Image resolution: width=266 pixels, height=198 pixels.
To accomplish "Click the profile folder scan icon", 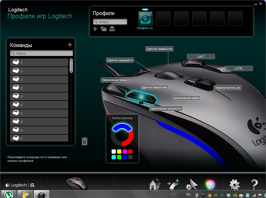I will point(104,29).
